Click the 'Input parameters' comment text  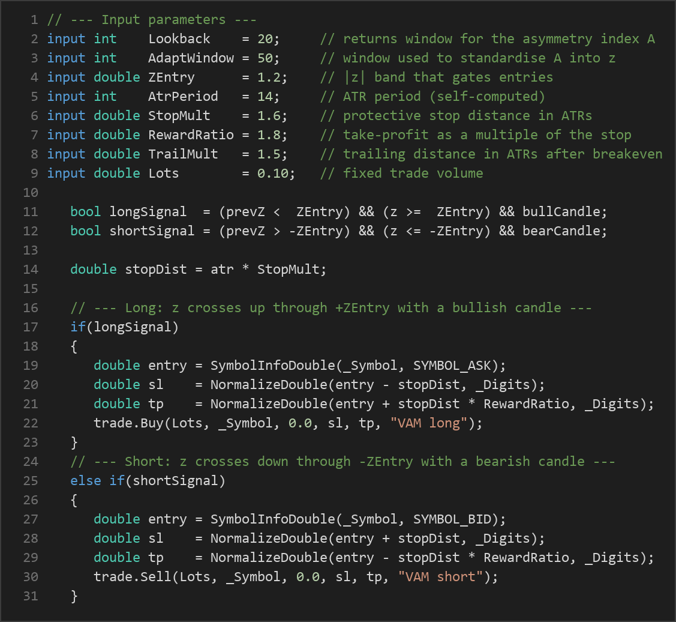coord(163,20)
